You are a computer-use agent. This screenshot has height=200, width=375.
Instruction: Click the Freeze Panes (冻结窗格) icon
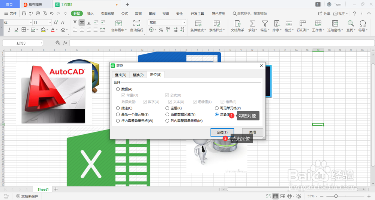[335, 23]
